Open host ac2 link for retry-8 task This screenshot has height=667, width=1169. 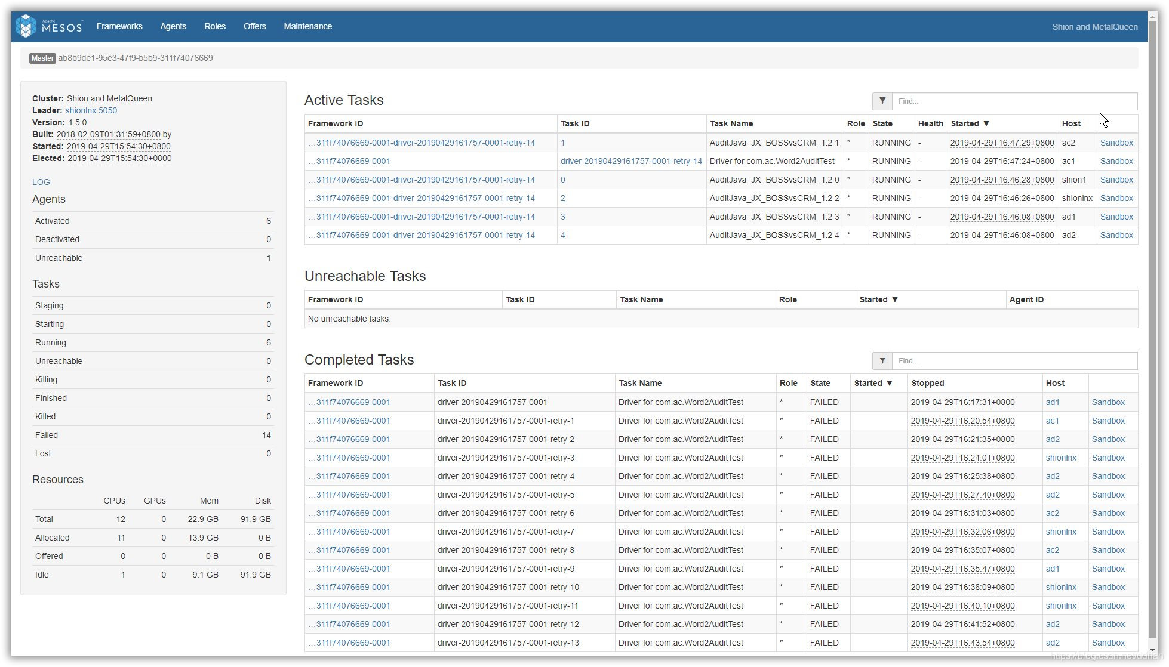click(x=1052, y=550)
